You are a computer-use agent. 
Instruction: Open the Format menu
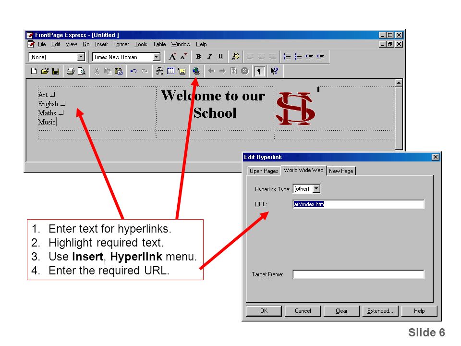pos(121,44)
